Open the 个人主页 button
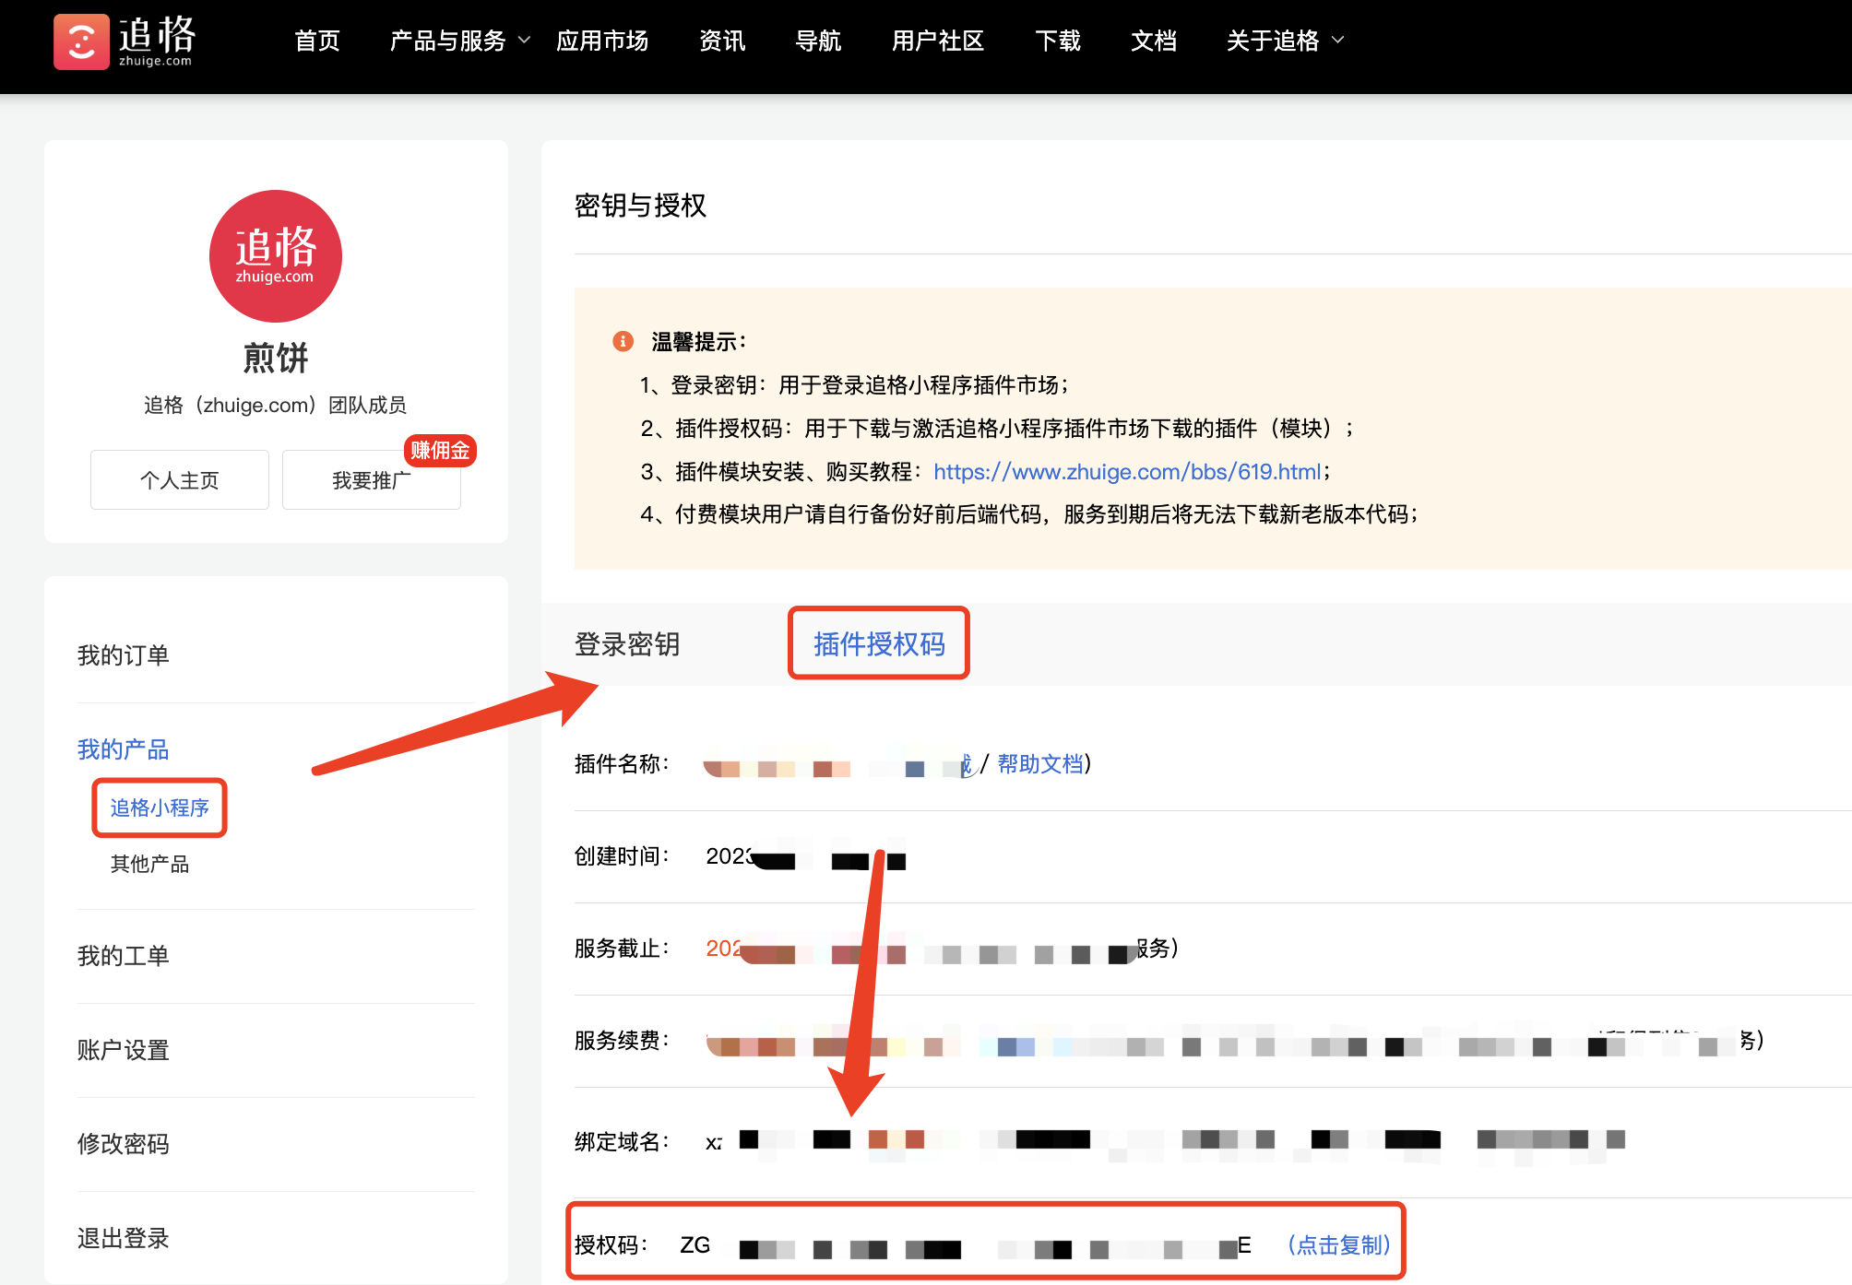Viewport: 1852px width, 1285px height. (x=180, y=479)
